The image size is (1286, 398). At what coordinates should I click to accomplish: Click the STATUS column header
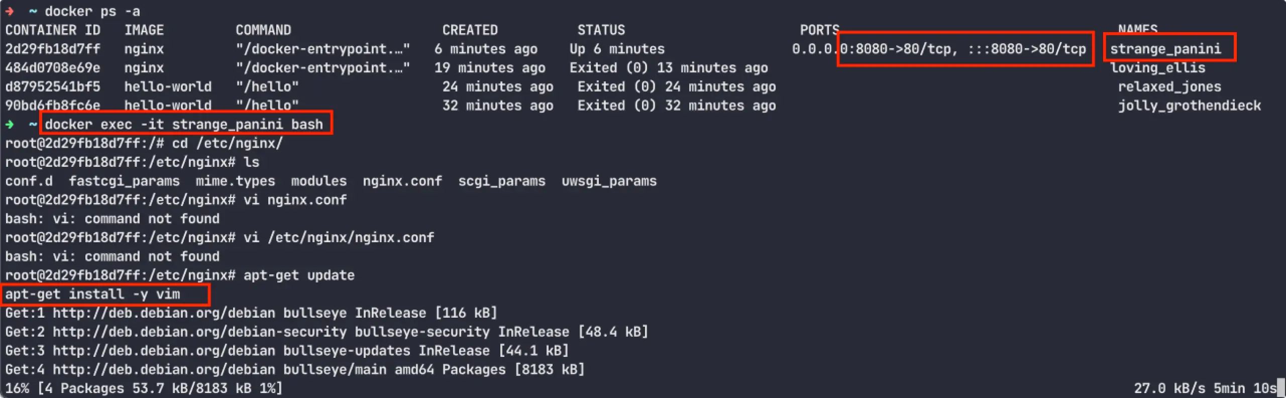click(x=601, y=30)
